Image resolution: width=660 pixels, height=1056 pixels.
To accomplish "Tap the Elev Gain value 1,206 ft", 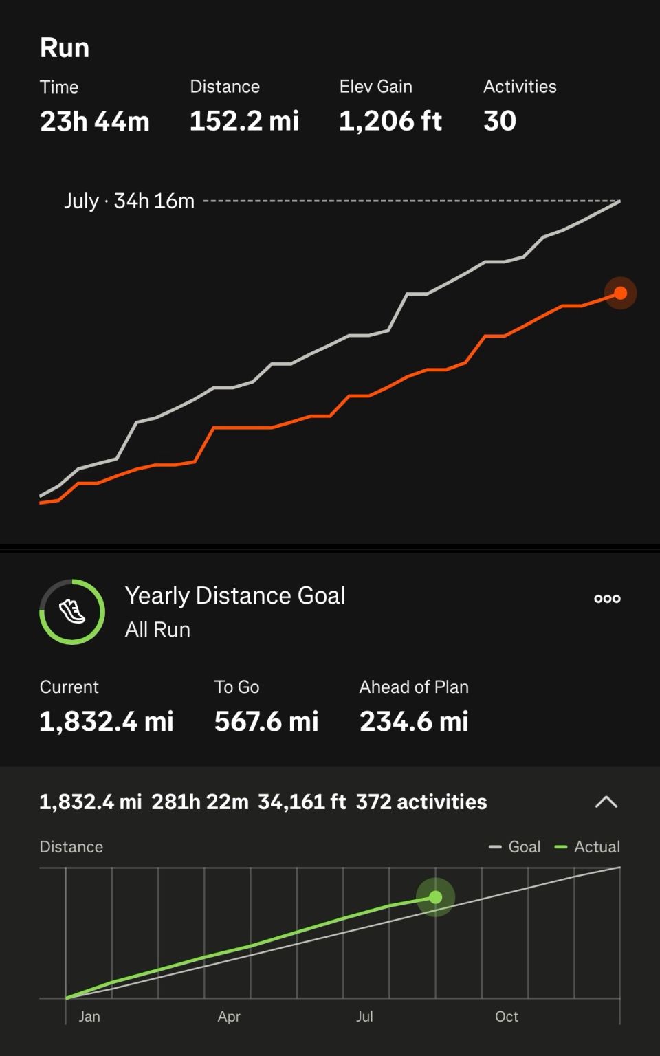I will pyautogui.click(x=390, y=121).
